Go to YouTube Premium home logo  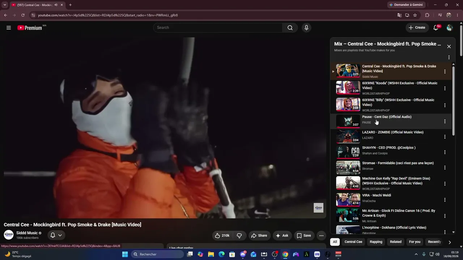[30, 28]
